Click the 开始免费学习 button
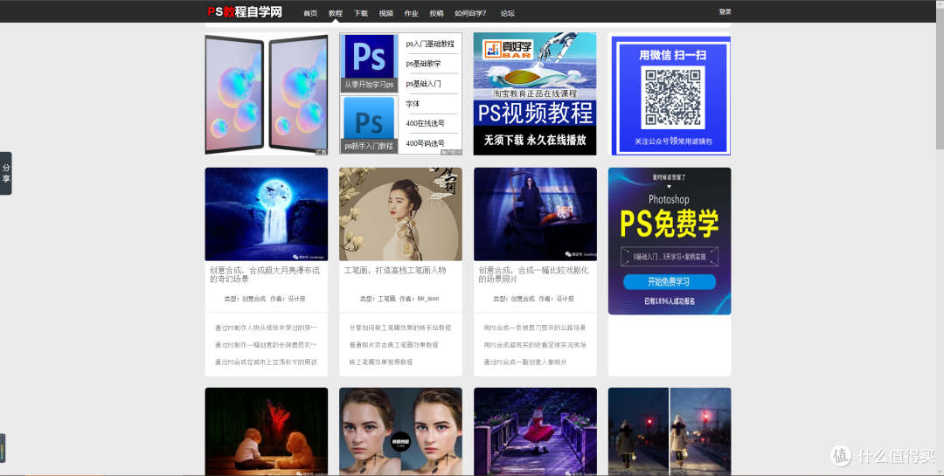The height and width of the screenshot is (476, 944). [x=670, y=281]
